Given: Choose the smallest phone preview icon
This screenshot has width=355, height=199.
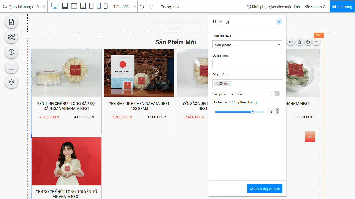Looking at the screenshot, I should coord(106,6).
